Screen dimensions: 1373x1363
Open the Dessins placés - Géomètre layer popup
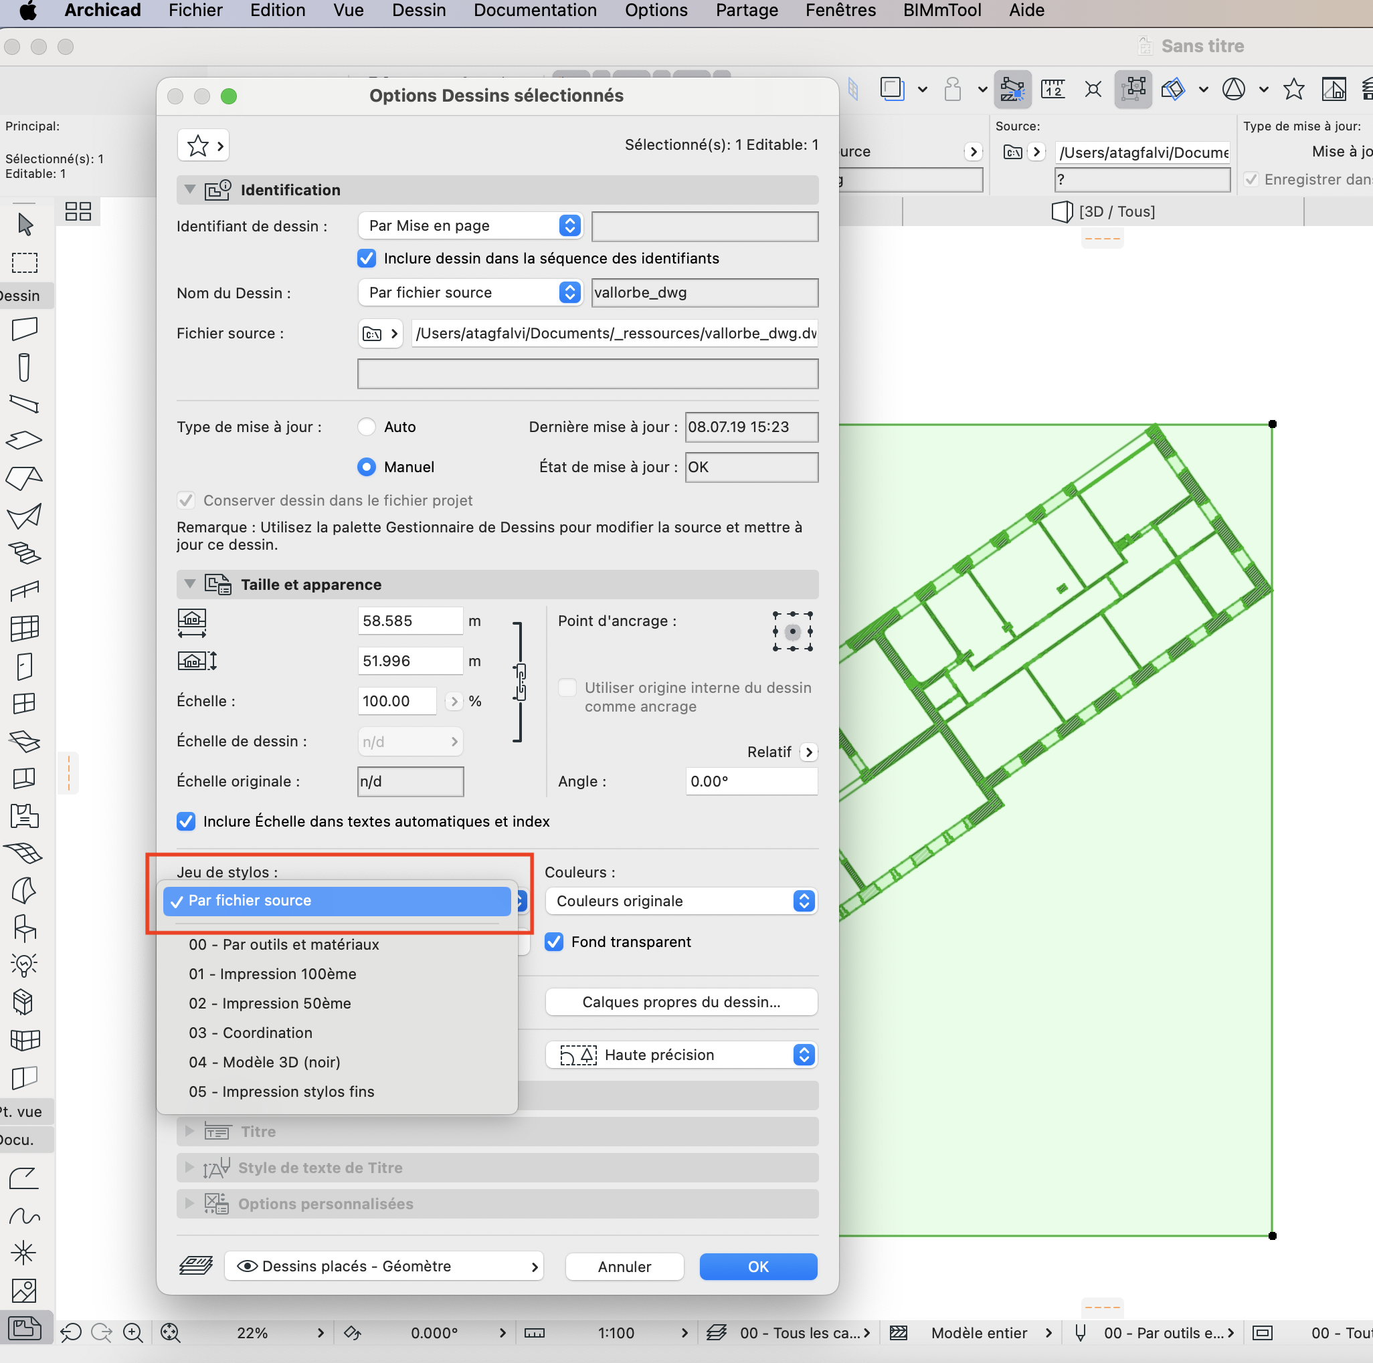(x=384, y=1267)
